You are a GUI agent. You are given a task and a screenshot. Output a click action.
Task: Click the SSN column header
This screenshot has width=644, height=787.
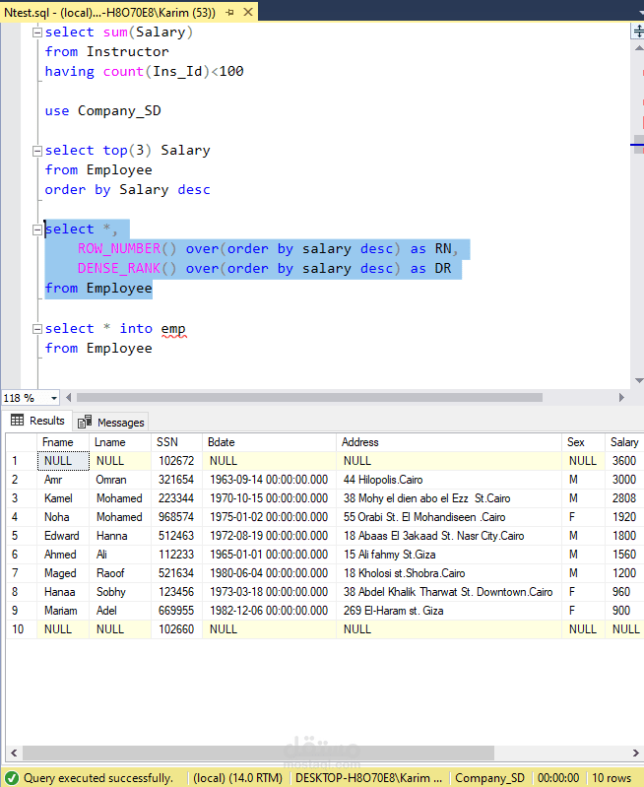pyautogui.click(x=176, y=442)
